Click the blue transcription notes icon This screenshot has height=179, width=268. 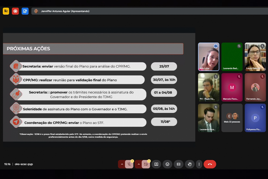[25, 11]
